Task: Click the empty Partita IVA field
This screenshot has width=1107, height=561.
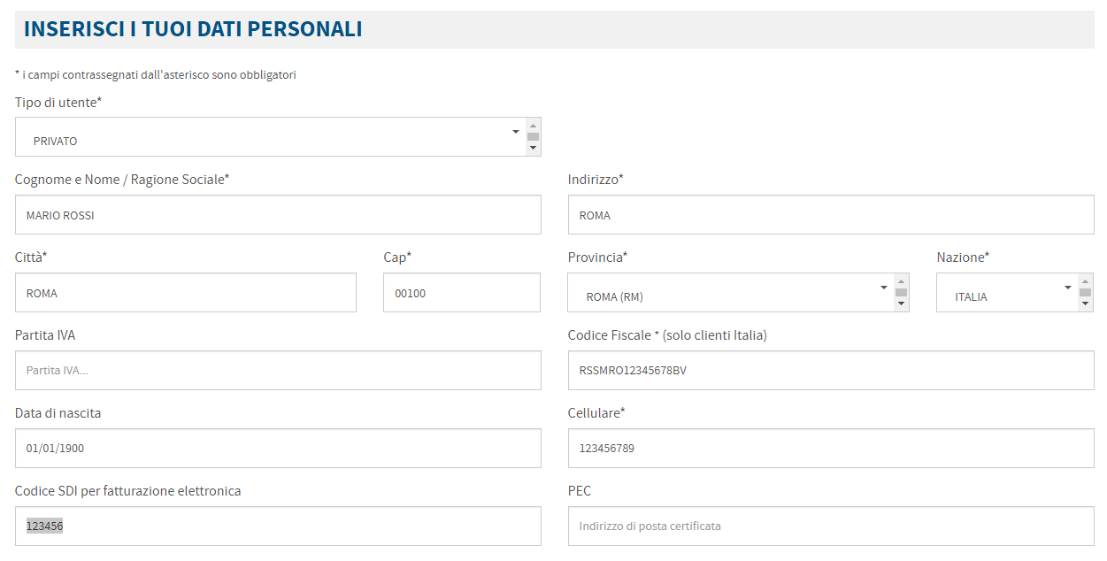Action: point(278,371)
